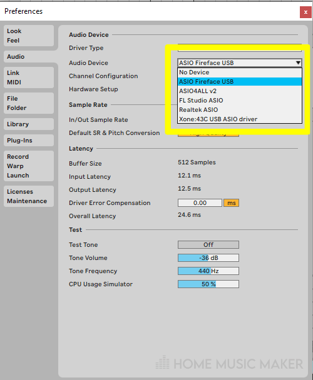
Task: Click the Hardware Setup label
Action: click(93, 89)
